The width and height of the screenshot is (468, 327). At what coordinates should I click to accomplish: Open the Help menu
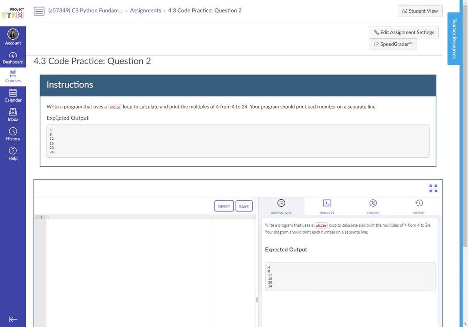tap(13, 154)
